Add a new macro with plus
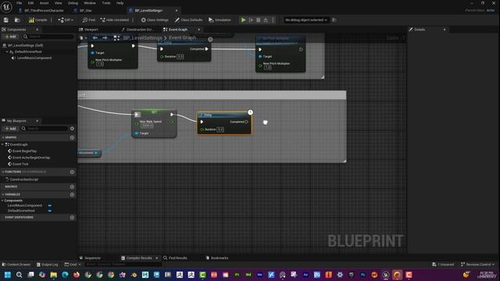 pyautogui.click(x=72, y=187)
